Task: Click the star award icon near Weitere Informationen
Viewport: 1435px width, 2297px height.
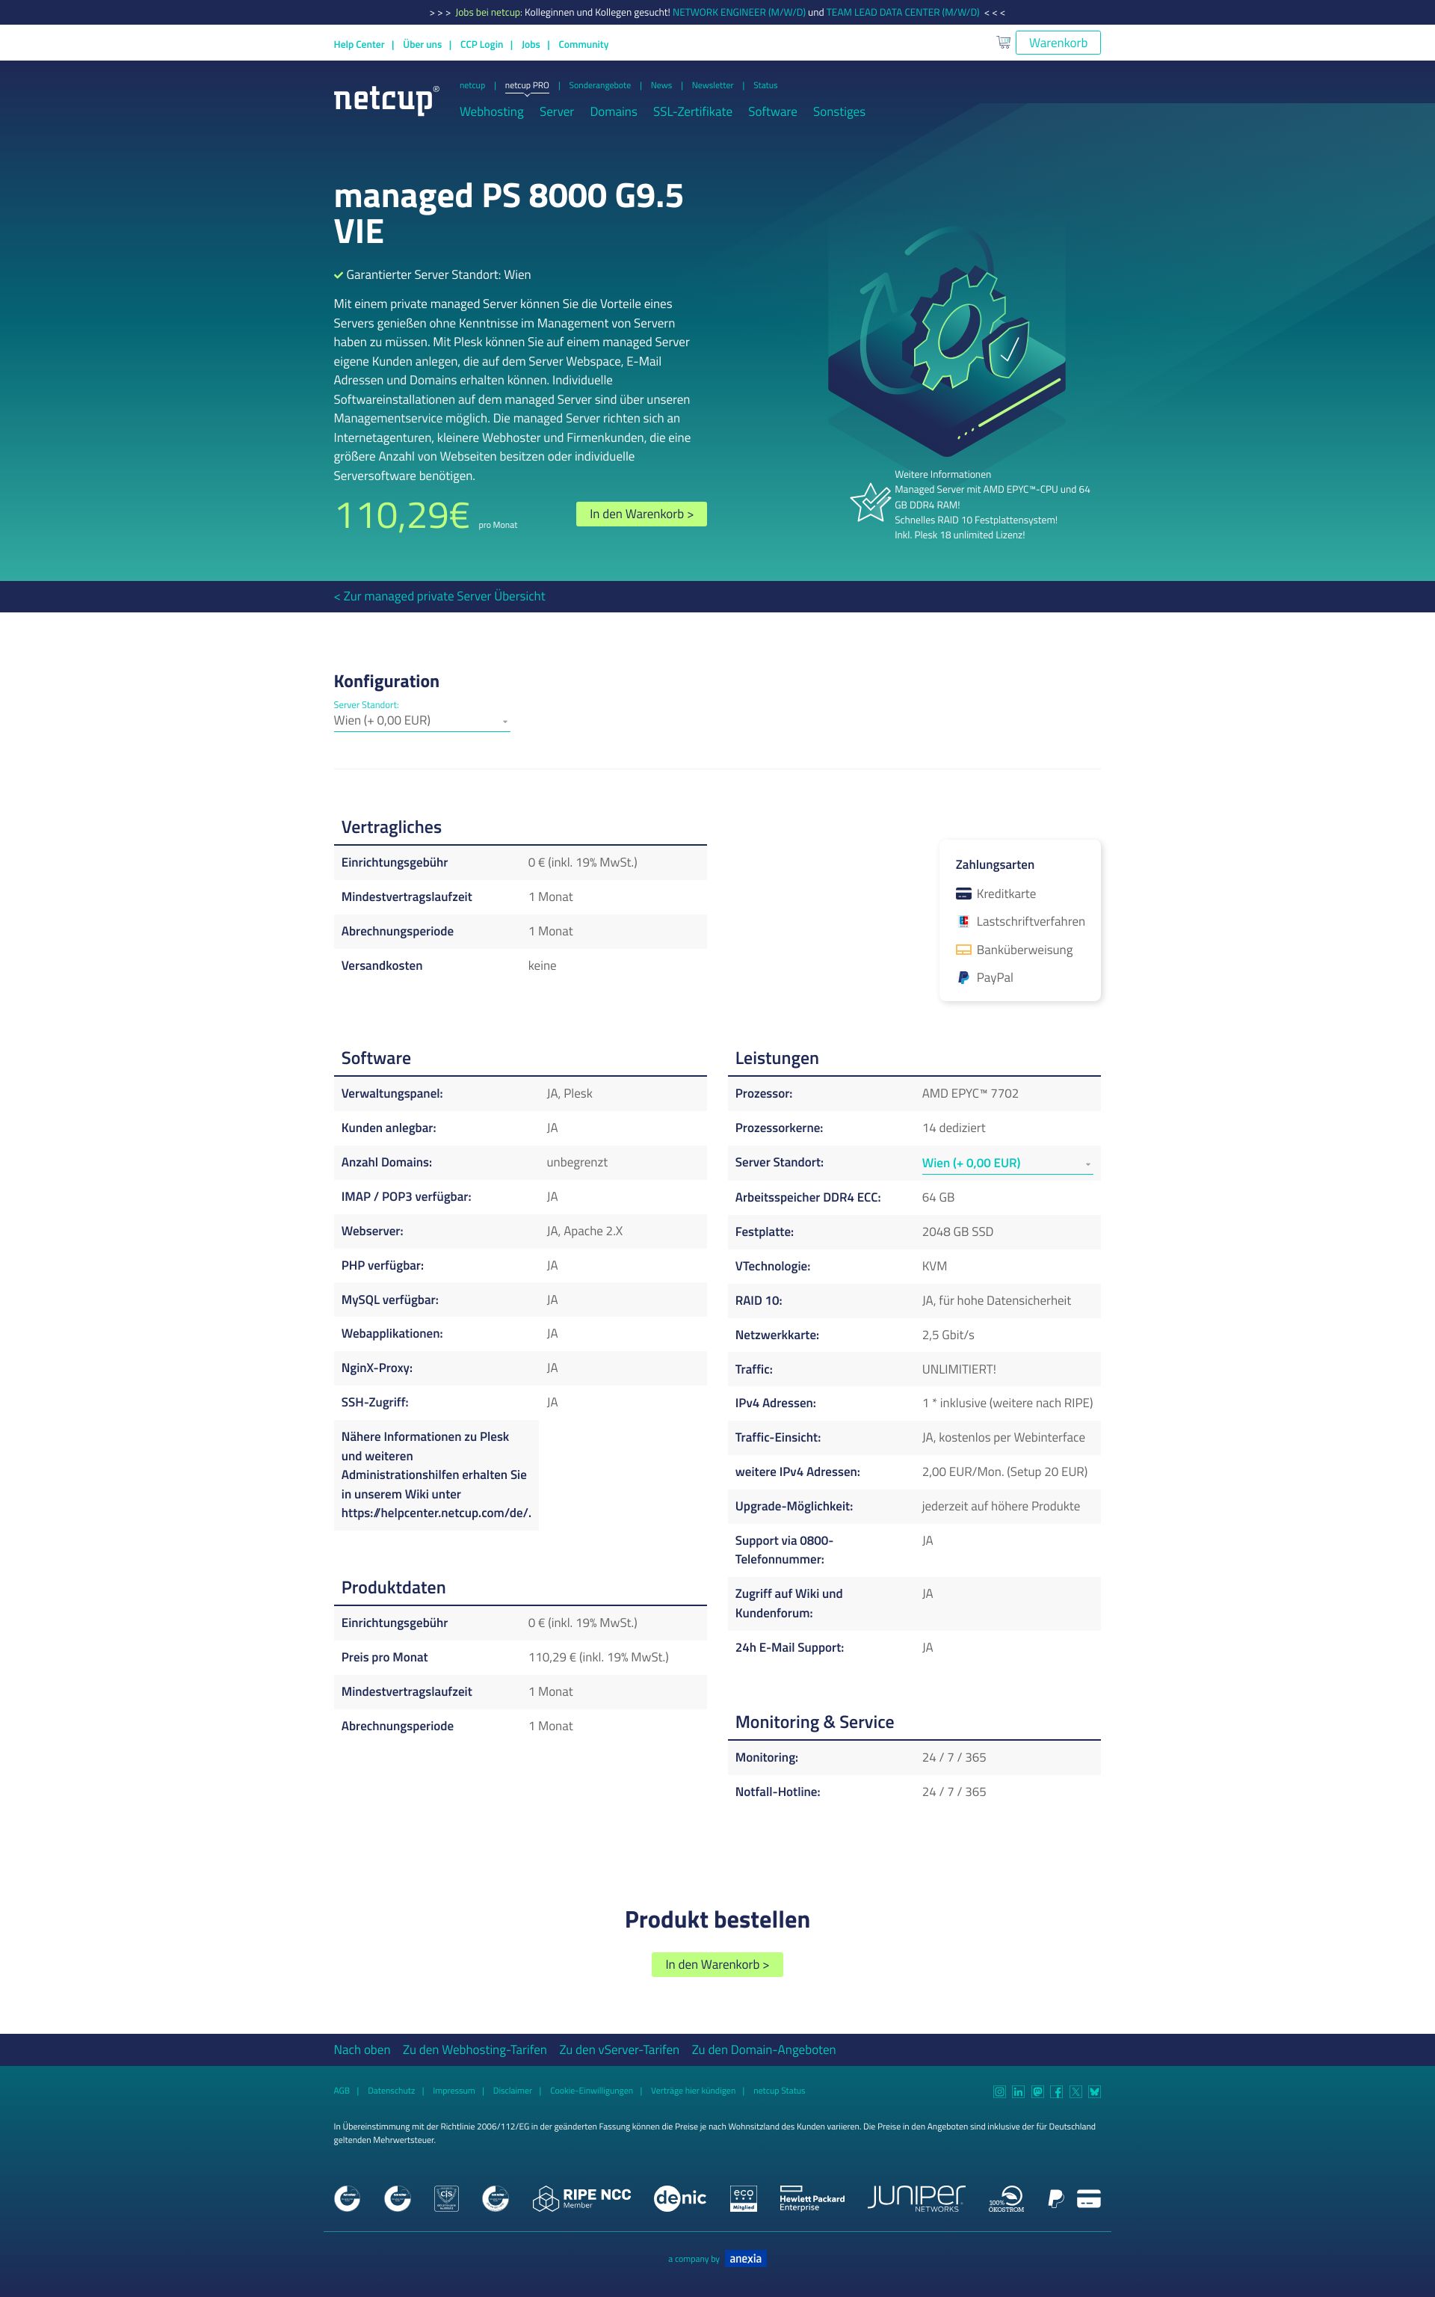Action: coord(869,503)
